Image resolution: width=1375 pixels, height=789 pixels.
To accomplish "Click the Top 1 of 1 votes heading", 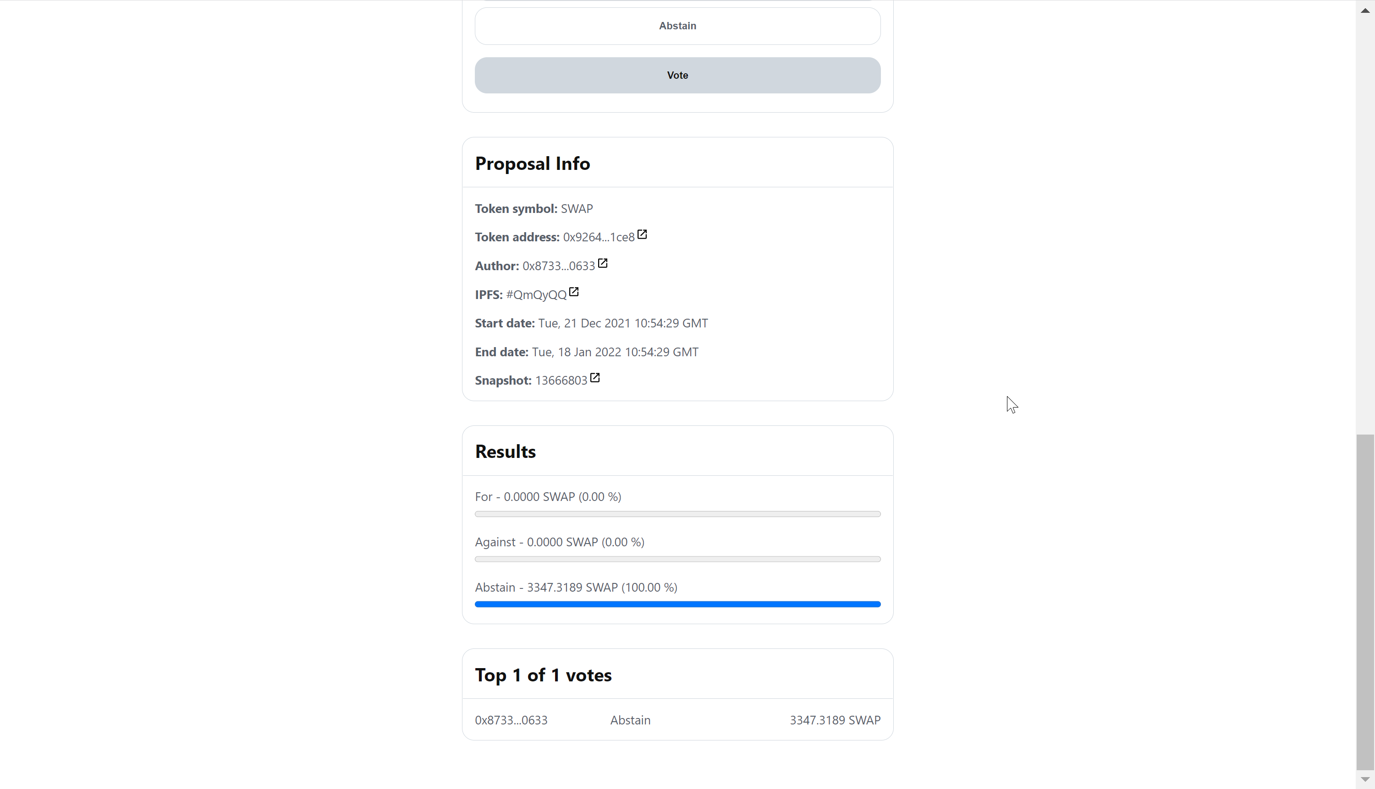I will click(543, 675).
